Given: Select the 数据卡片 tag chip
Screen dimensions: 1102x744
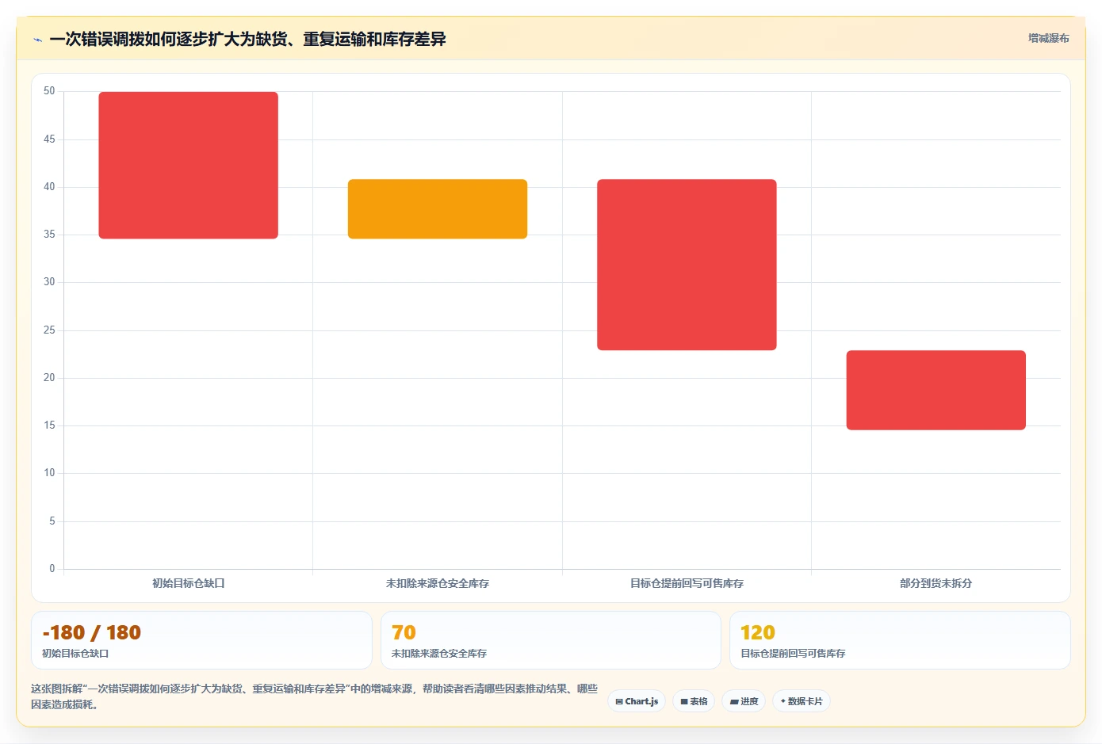Looking at the screenshot, I should [x=802, y=701].
